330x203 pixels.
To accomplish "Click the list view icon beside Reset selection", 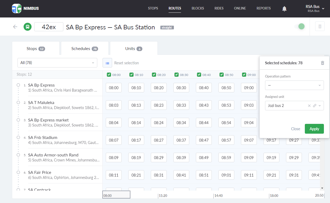I will point(107,63).
